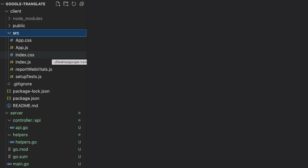Collapse the controller/api folder chevron
Image resolution: width=308 pixels, height=168 pixels.
click(x=9, y=120)
